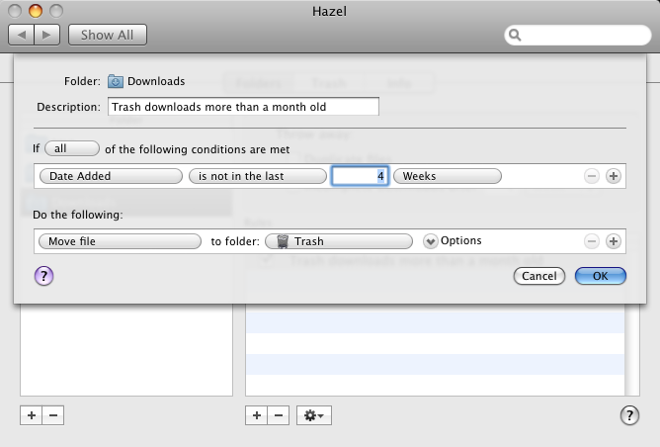Minimize the Hazel window with yellow button
The image size is (660, 447).
tap(36, 11)
